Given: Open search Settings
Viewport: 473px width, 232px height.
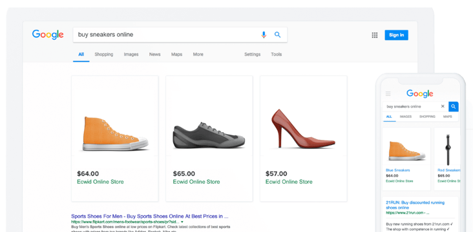Looking at the screenshot, I should [253, 55].
